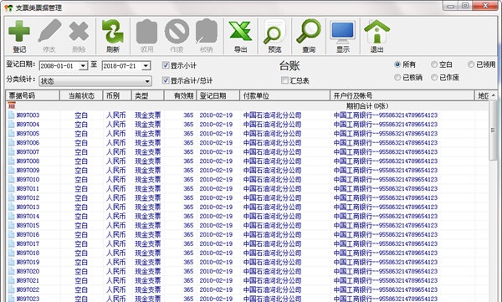Select the row for check 897010

click(247, 179)
